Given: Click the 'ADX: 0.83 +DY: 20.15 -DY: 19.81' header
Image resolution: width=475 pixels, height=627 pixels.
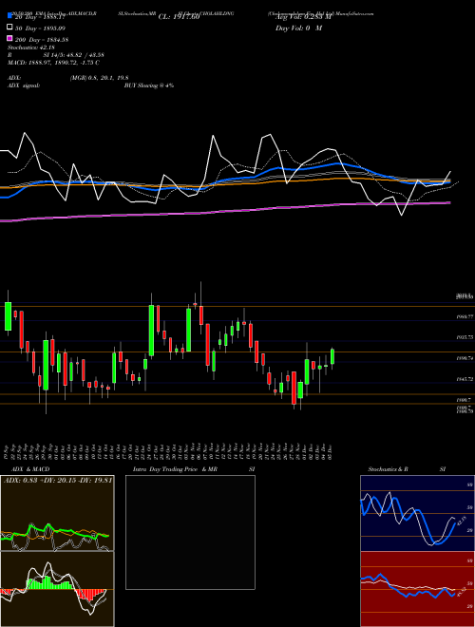Looking at the screenshot, I should 58,480.
